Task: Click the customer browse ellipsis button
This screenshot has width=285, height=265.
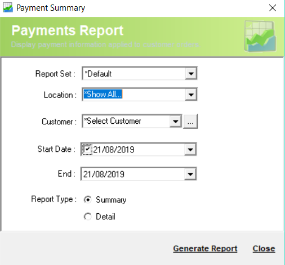Action: pos(190,122)
